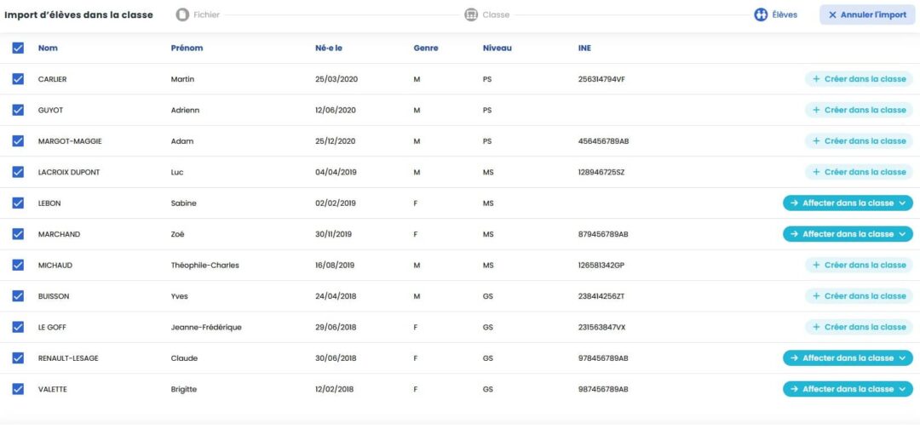Click the name CARLIER
The image size is (920, 429).
[x=52, y=79]
